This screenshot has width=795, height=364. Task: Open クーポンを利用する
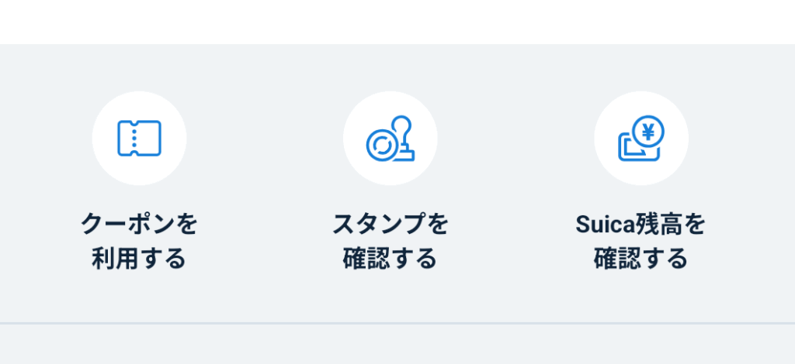point(139,241)
